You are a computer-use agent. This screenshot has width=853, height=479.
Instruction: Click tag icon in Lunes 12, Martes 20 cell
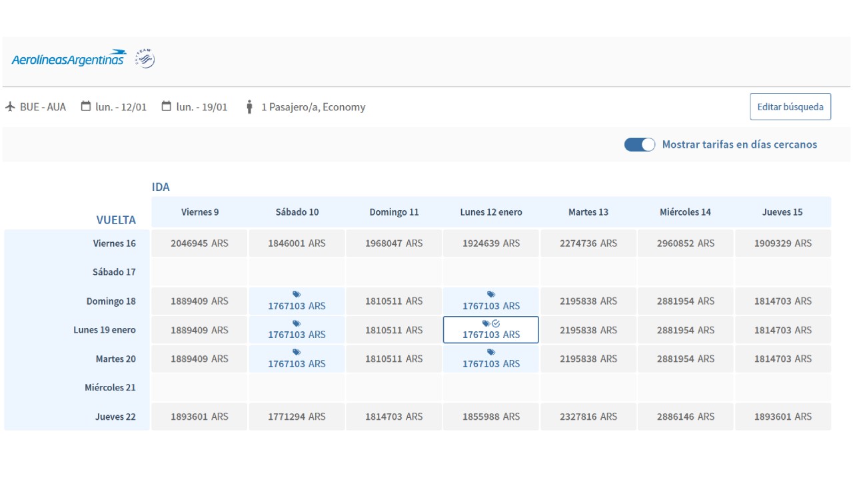click(491, 352)
